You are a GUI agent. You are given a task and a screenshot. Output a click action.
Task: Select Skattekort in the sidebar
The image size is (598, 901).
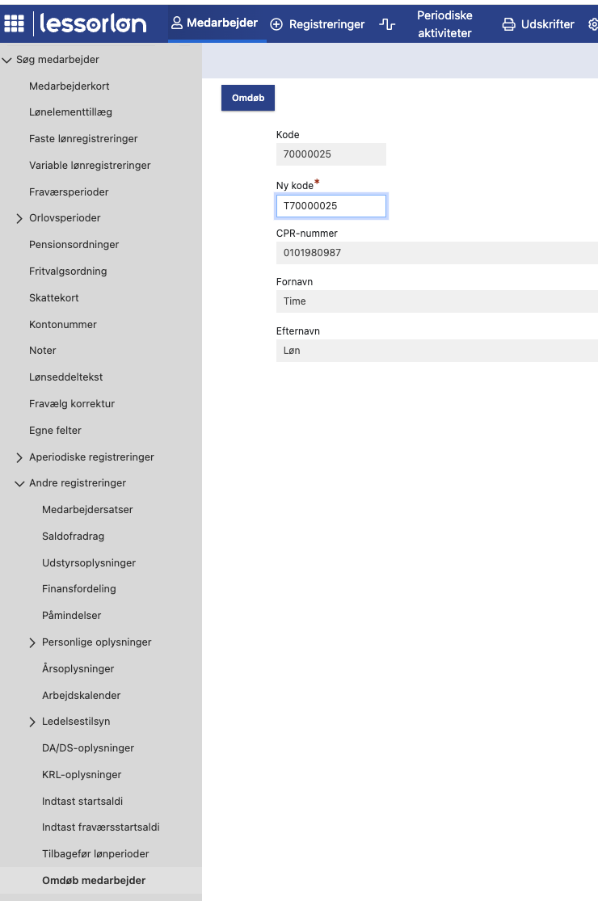54,297
